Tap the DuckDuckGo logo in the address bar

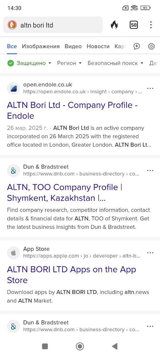click(x=12, y=25)
